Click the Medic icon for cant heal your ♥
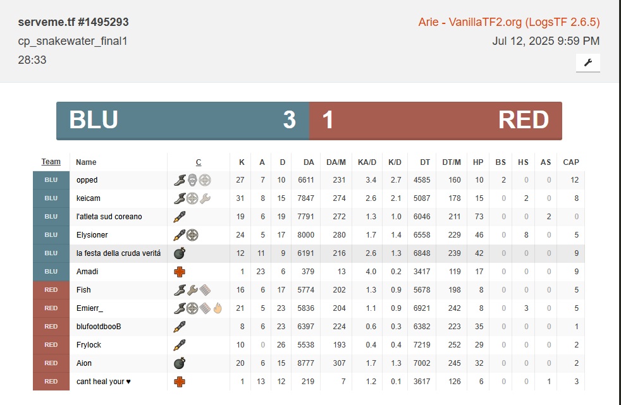The image size is (621, 405). 180,382
